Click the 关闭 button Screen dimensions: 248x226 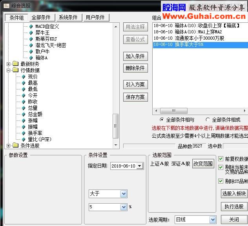tap(234, 219)
